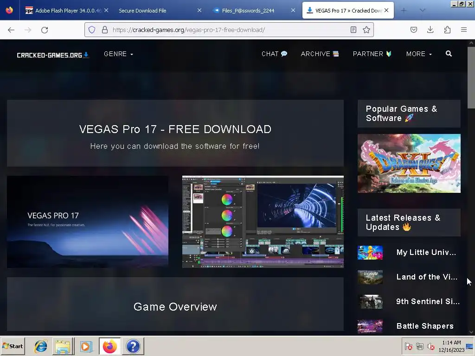Click the 'Latest Releases & Updates' heading

pos(403,222)
